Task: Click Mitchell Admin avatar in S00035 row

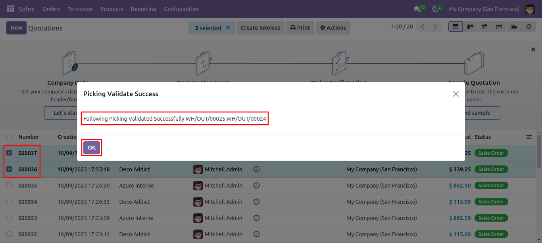Action: coord(198,186)
